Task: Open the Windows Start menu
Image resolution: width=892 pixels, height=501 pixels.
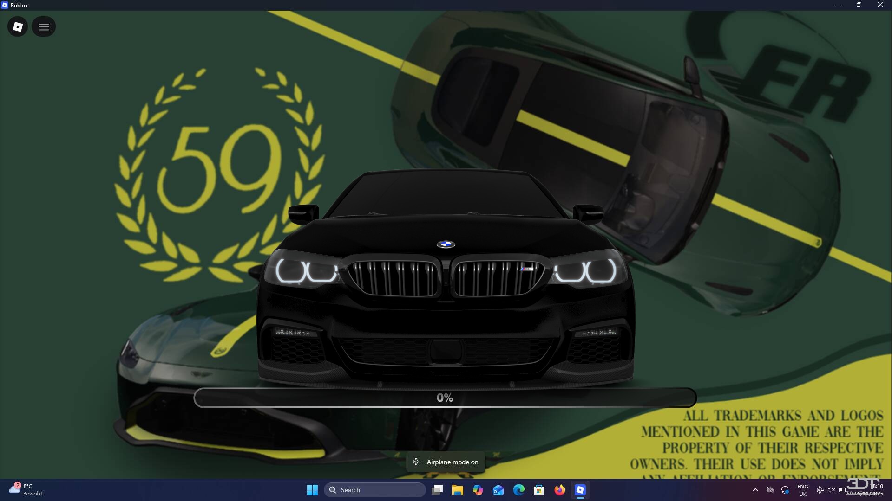Action: click(x=312, y=490)
